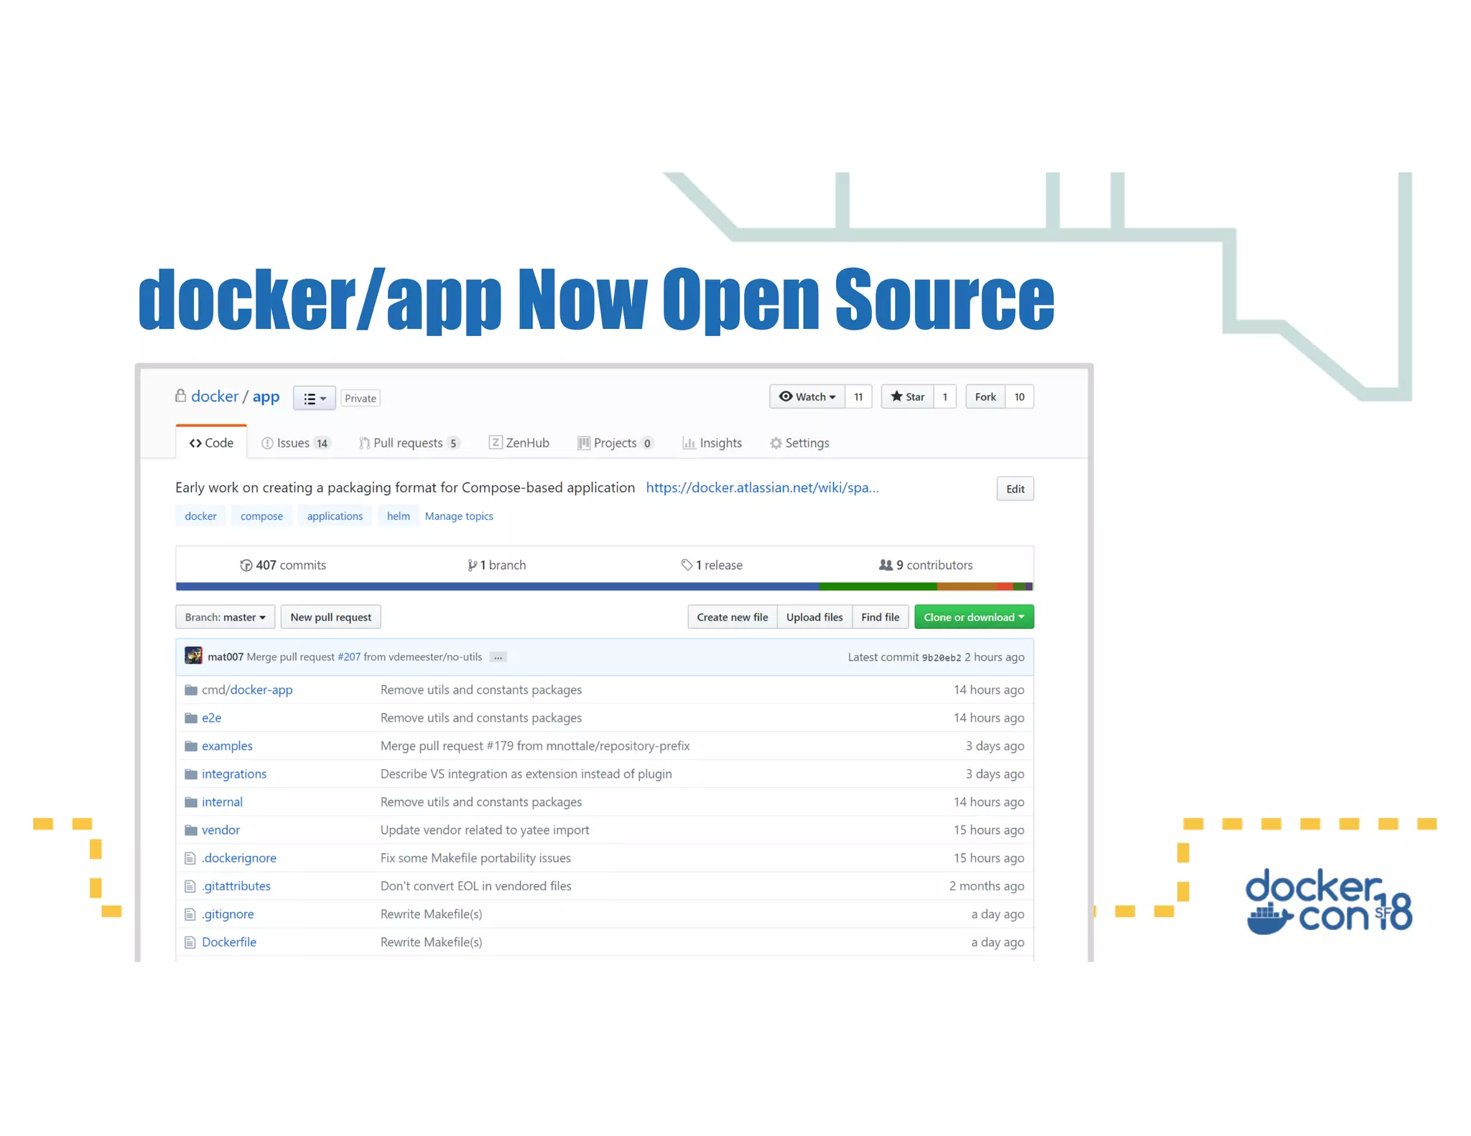This screenshot has width=1471, height=1136.
Task: Open the docker.atlassian.net wiki link
Action: point(762,488)
